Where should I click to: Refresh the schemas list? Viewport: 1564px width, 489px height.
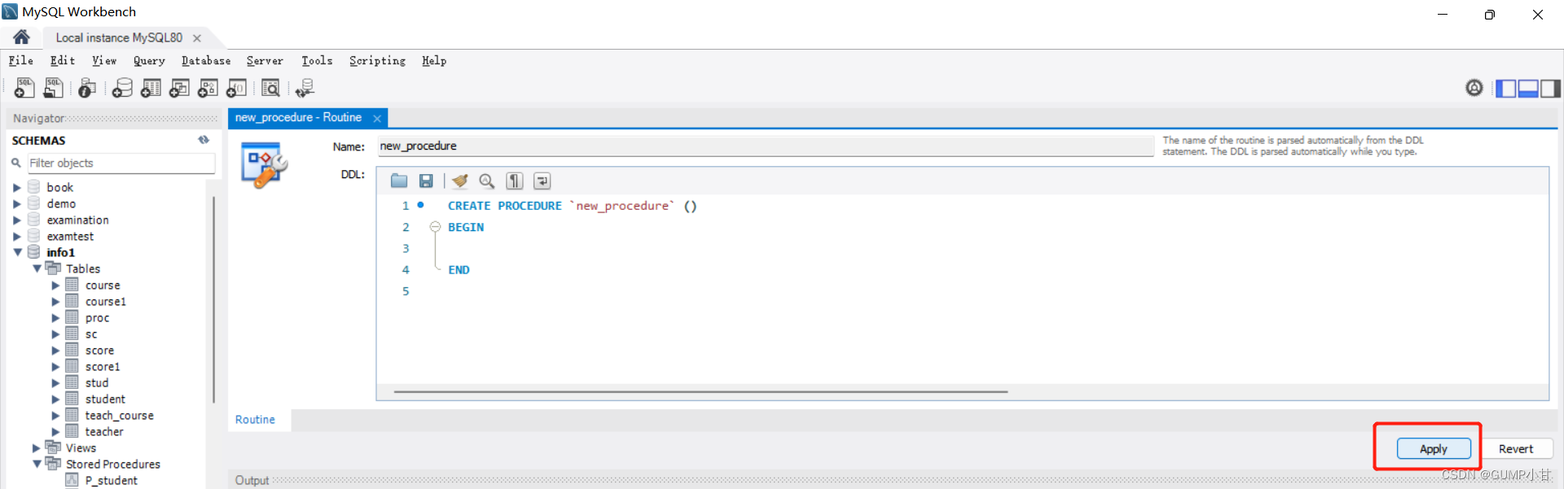204,140
